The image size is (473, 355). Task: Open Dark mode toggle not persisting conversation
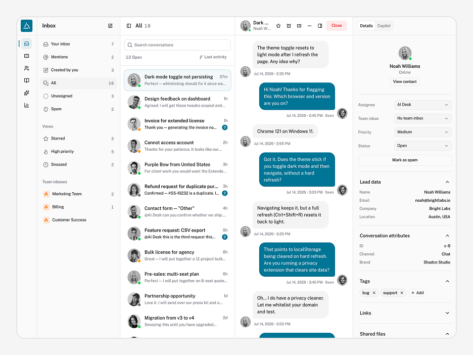(x=177, y=80)
